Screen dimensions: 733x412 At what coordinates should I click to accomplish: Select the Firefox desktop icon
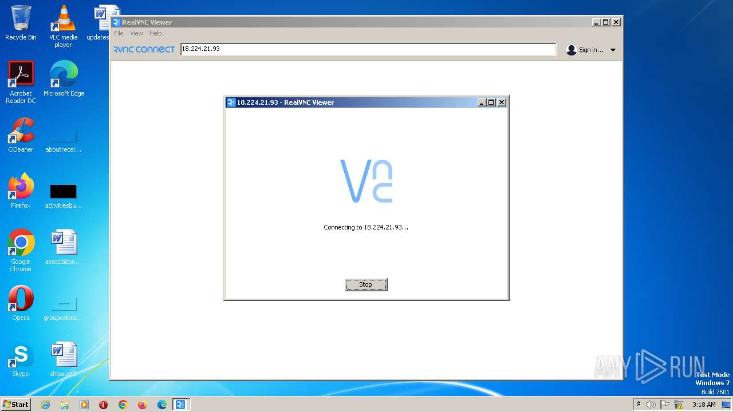(x=21, y=191)
